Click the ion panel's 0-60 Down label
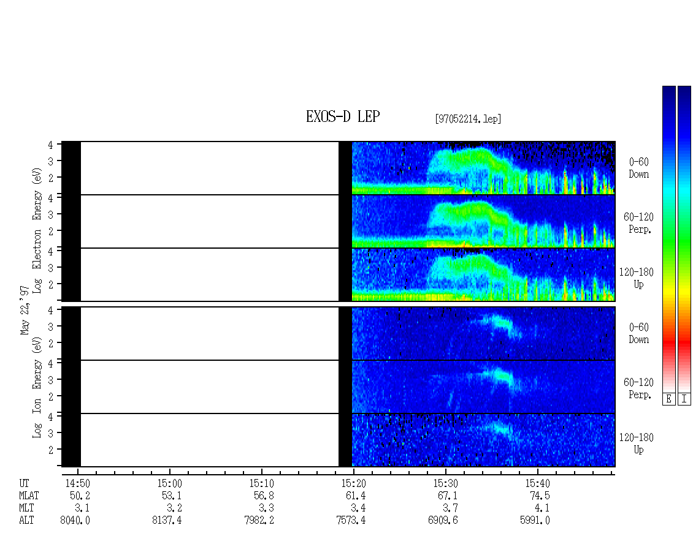Screen dimensions: 693x536 (x=639, y=333)
